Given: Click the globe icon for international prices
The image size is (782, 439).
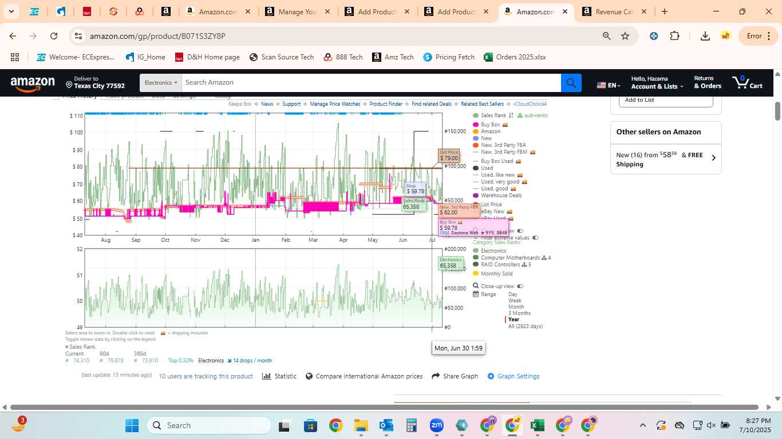Looking at the screenshot, I should pos(309,376).
